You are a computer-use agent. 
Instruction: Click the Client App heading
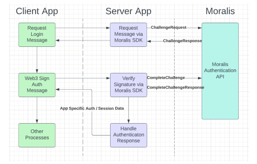click(x=37, y=12)
